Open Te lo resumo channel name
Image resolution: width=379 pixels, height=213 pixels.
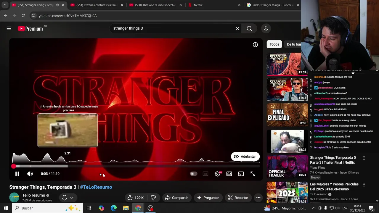(x=34, y=195)
